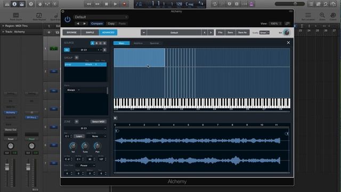Click the Logic play transport button
Viewport: 341px width, 192px height.
point(115,4)
